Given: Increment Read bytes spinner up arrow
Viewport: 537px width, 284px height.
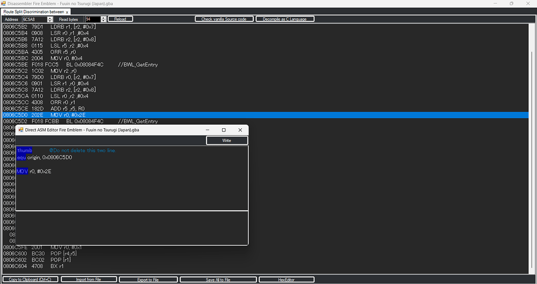Looking at the screenshot, I should (104, 18).
